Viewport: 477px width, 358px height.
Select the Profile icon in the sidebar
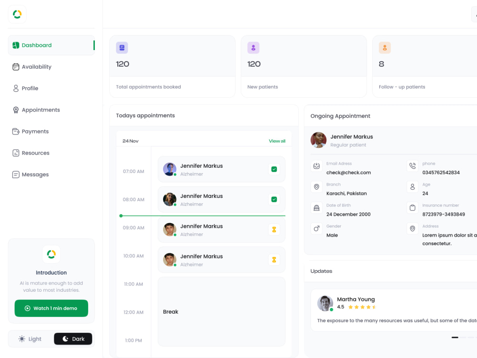[16, 88]
